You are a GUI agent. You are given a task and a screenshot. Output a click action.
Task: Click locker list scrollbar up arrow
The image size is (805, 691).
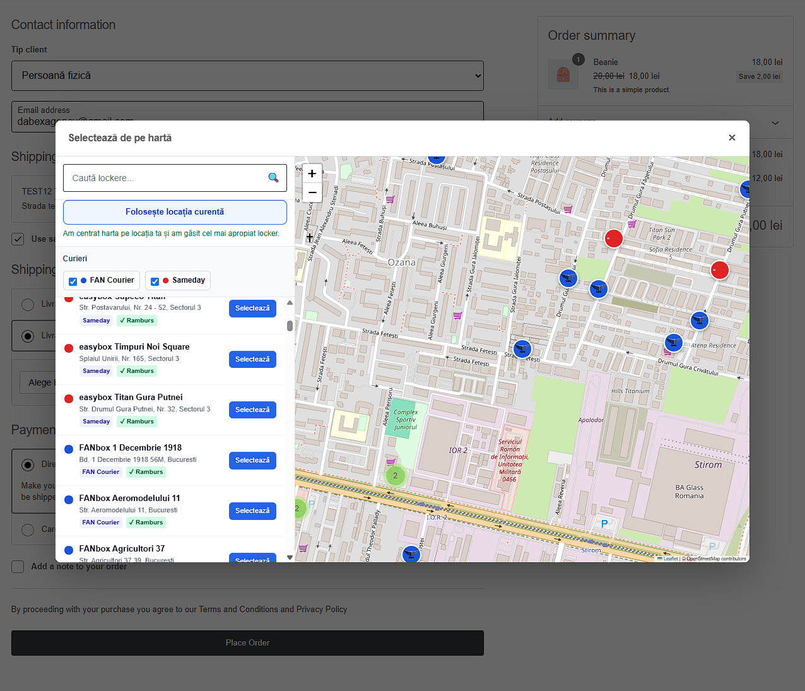click(x=290, y=303)
